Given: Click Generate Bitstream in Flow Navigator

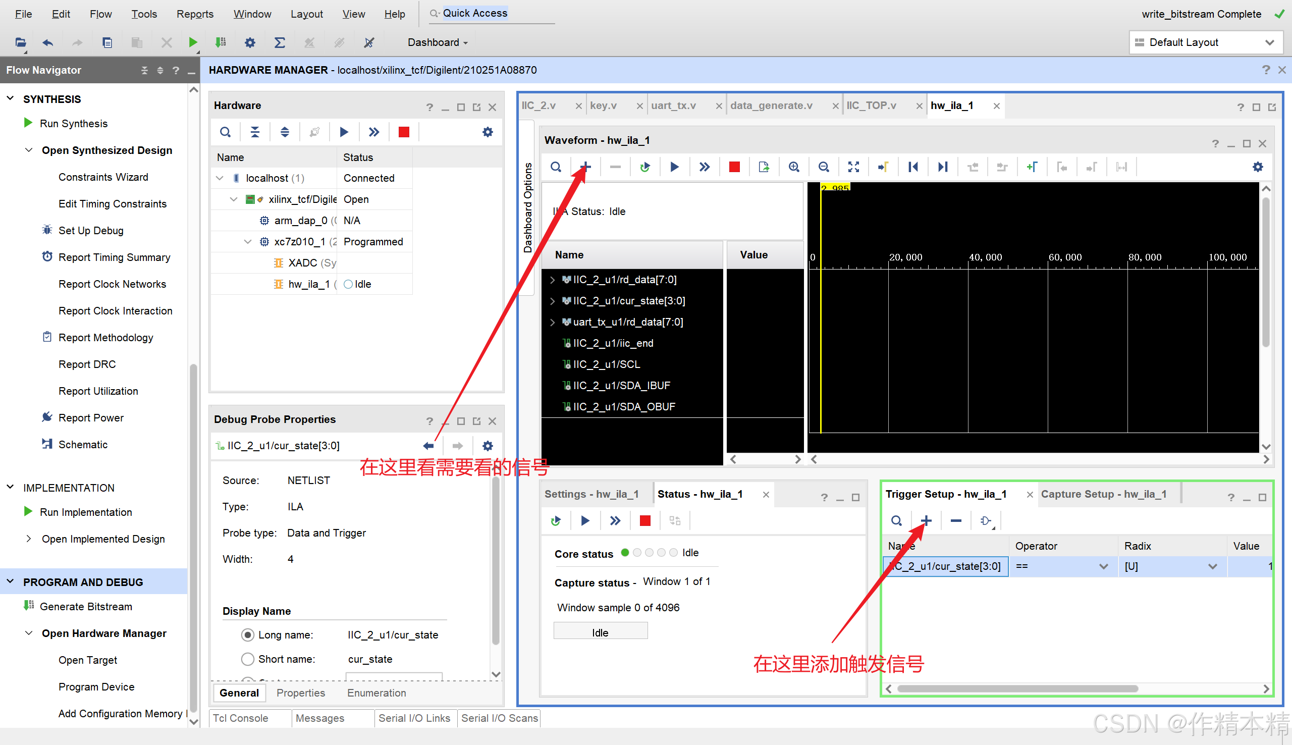Looking at the screenshot, I should pos(85,606).
